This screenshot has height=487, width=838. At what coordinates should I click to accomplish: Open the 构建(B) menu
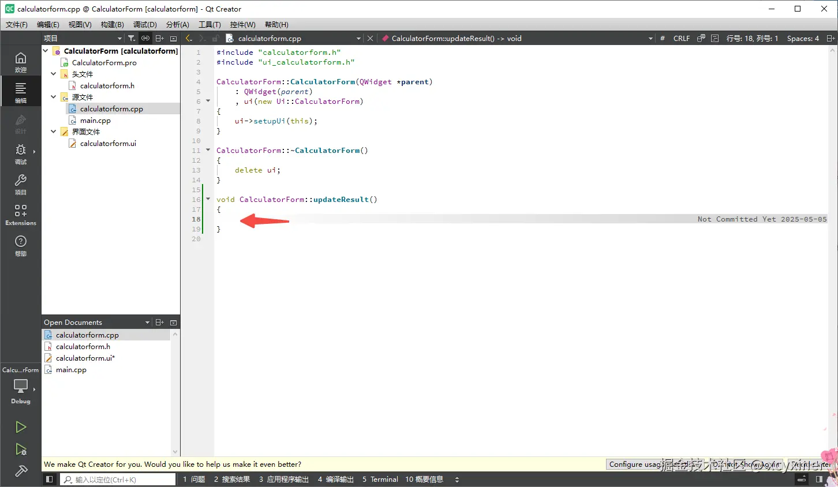point(112,24)
